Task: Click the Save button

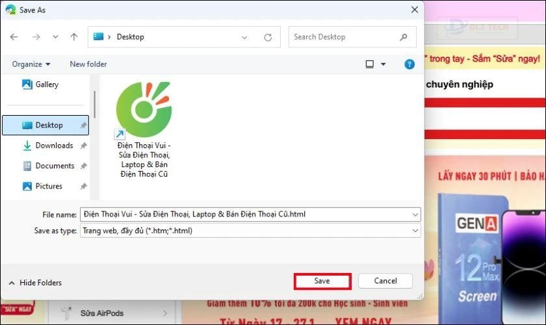Action: point(322,281)
